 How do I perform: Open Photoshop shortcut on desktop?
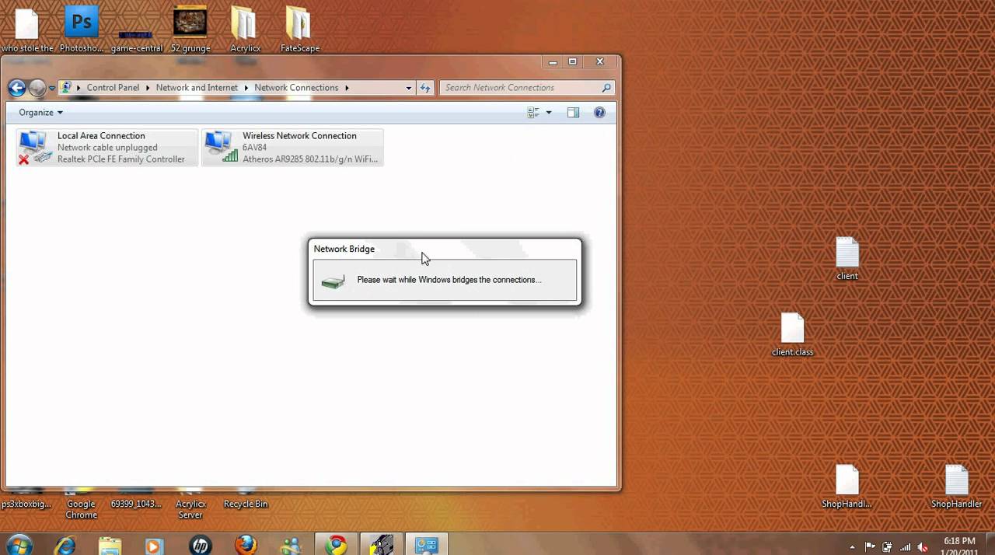(82, 30)
